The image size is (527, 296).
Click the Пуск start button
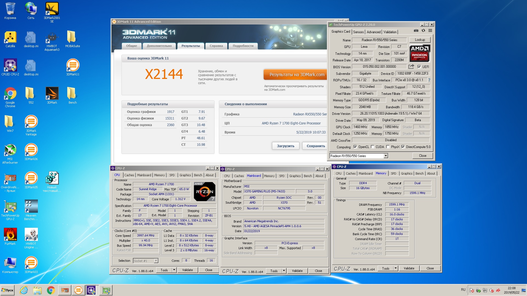click(8, 290)
